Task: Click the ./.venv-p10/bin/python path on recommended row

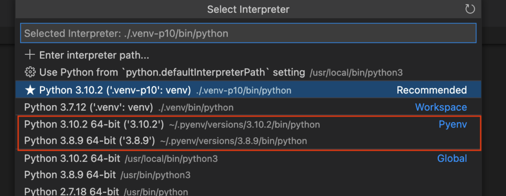Action: (x=244, y=90)
